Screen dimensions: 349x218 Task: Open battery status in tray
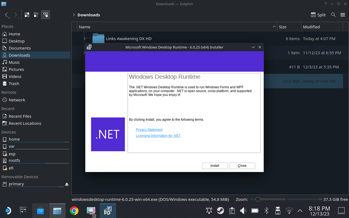(255, 211)
